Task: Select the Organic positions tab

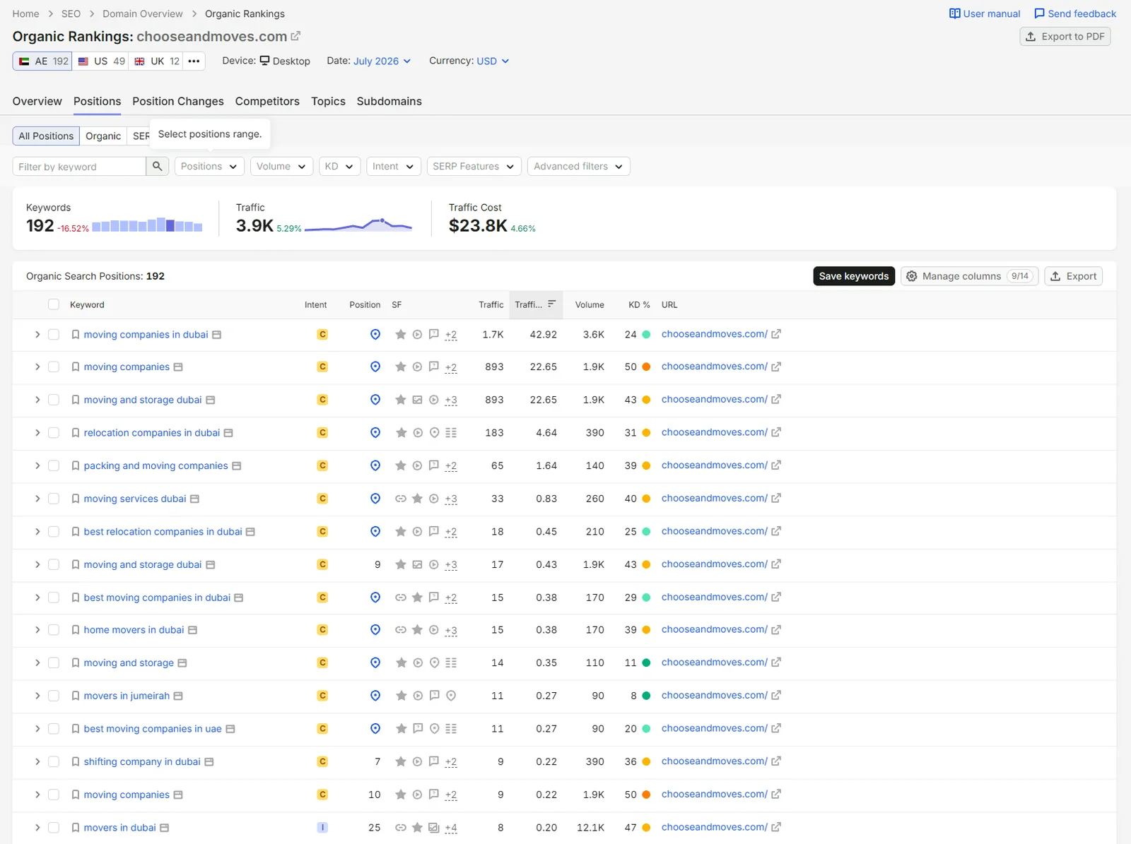Action: (x=103, y=136)
